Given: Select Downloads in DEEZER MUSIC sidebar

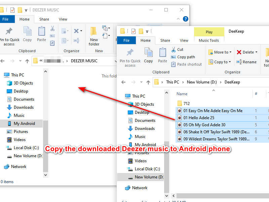Looking at the screenshot, I should coord(21,107).
